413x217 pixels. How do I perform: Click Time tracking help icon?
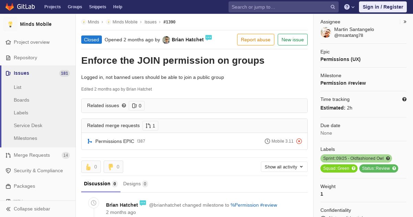(x=404, y=99)
